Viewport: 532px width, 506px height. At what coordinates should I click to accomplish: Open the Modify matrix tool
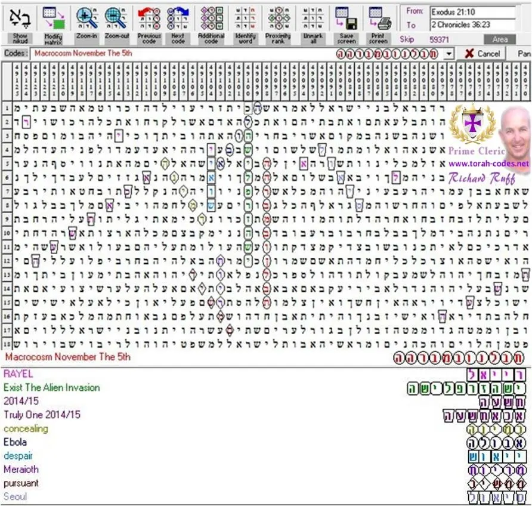(53, 25)
